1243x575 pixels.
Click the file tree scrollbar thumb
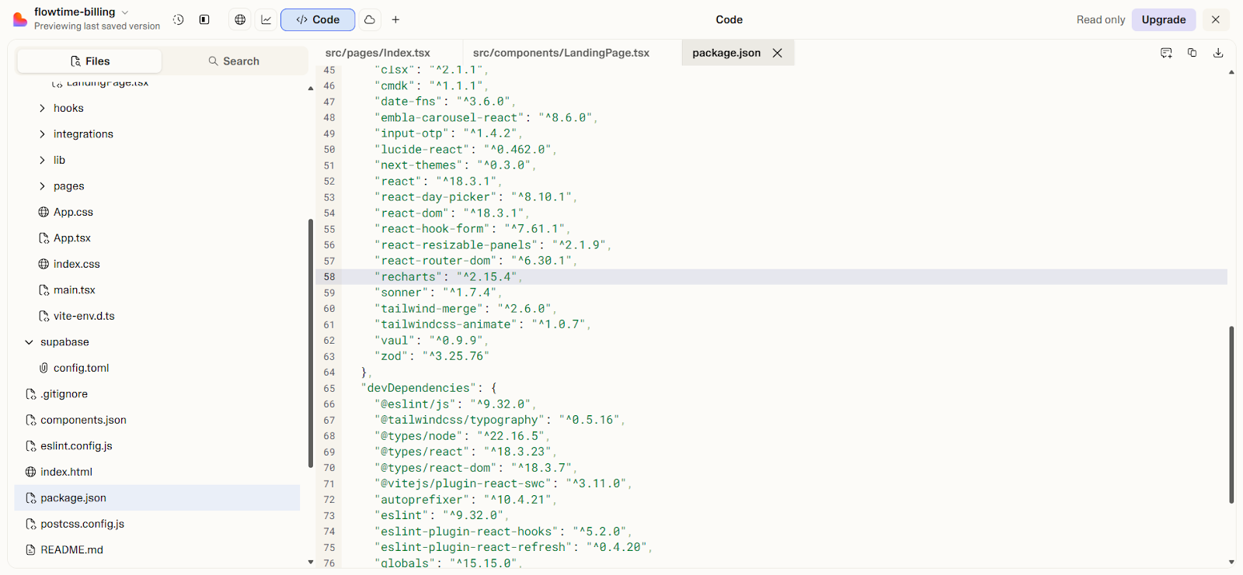point(311,343)
